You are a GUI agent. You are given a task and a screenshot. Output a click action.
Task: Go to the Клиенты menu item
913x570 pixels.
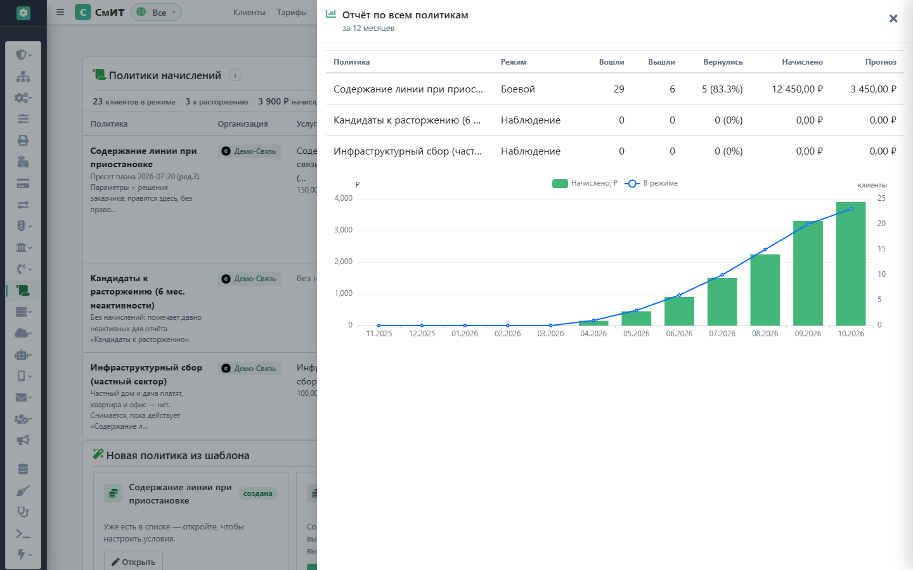click(x=249, y=12)
